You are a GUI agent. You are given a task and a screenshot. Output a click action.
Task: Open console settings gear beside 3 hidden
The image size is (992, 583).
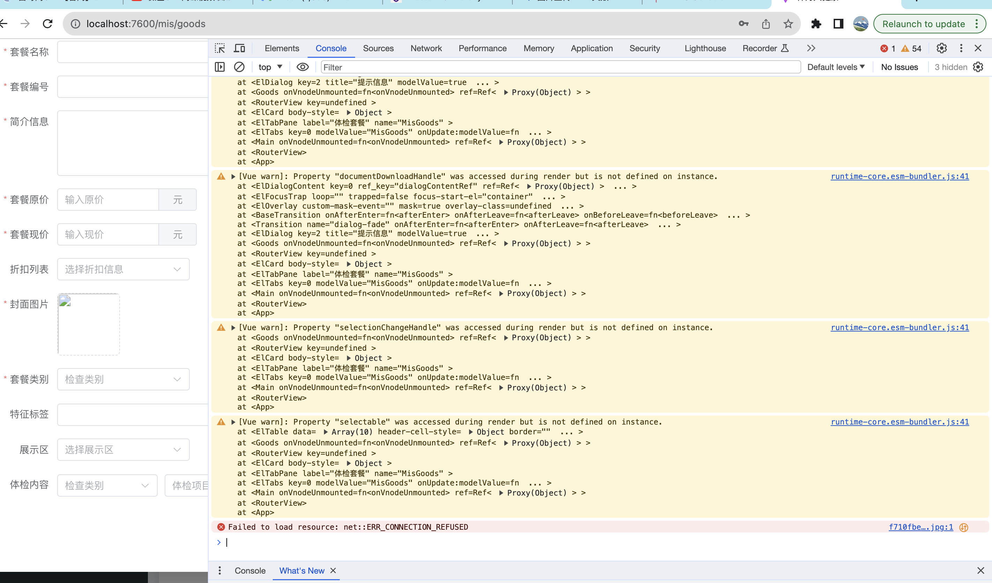(x=978, y=67)
